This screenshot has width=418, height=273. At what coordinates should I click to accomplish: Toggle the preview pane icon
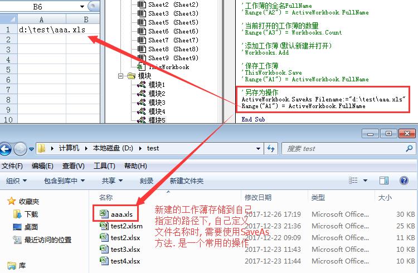[384, 181]
